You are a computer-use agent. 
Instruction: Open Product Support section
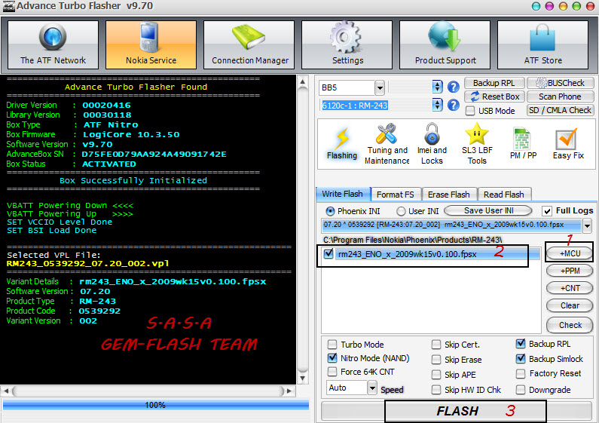click(x=445, y=44)
